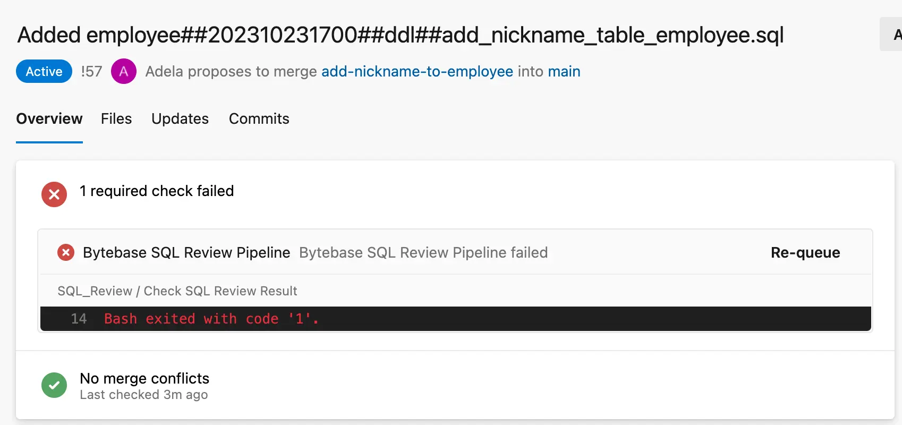The image size is (902, 425).
Task: Click the 'No merge conflicts' text
Action: click(144, 378)
